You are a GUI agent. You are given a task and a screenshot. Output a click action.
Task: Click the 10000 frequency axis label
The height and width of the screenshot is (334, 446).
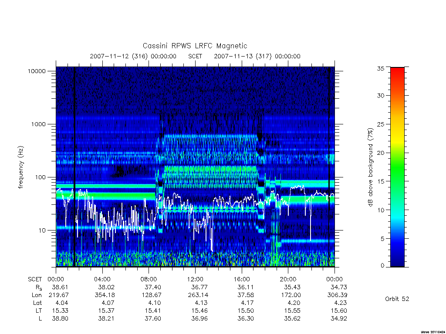click(x=37, y=71)
